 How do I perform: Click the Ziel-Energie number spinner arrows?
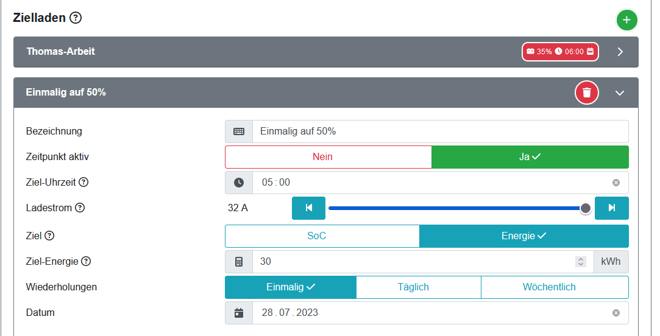(581, 262)
